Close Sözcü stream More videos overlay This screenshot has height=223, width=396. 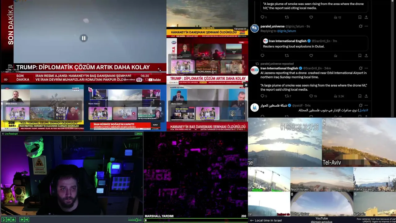[x=243, y=57]
